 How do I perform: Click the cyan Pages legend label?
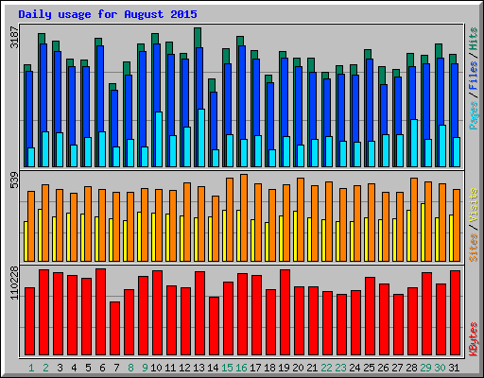coord(473,115)
